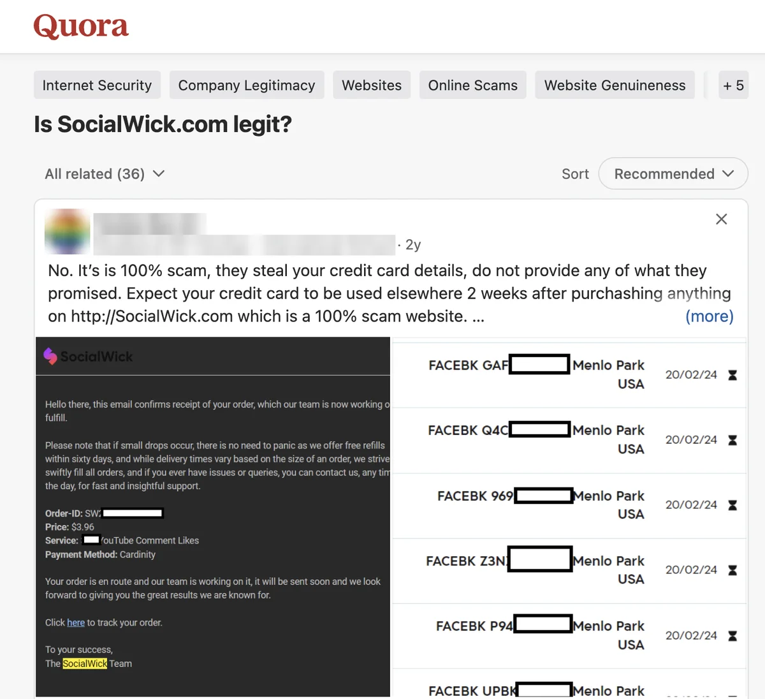The height and width of the screenshot is (699, 765).
Task: Show the + 5 additional topics
Action: [x=733, y=85]
